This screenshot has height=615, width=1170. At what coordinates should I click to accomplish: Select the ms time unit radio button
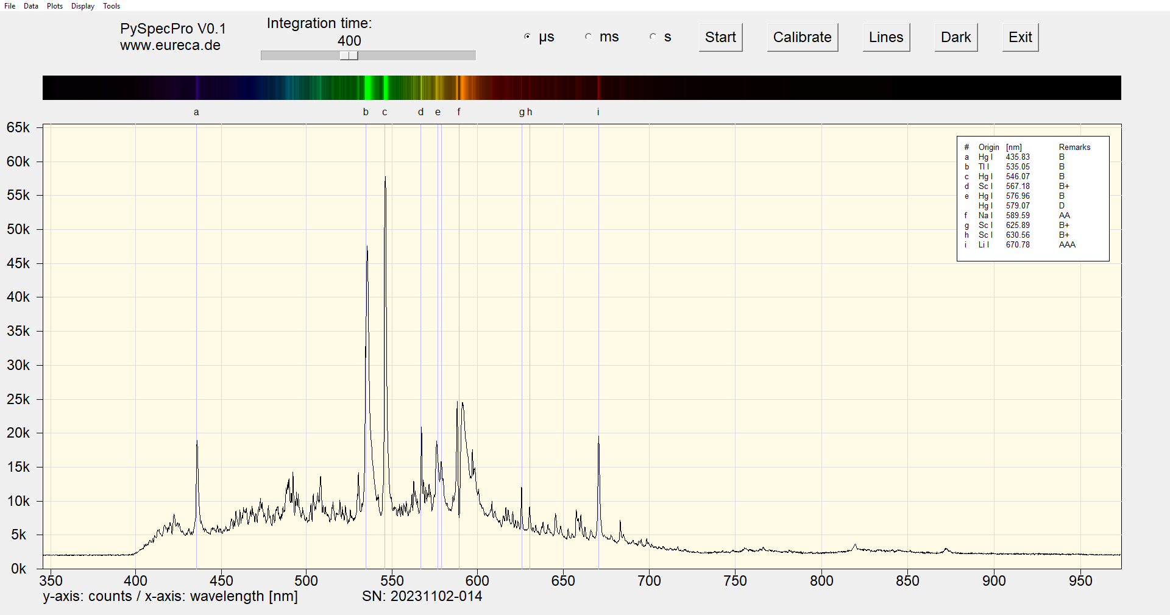(x=589, y=37)
